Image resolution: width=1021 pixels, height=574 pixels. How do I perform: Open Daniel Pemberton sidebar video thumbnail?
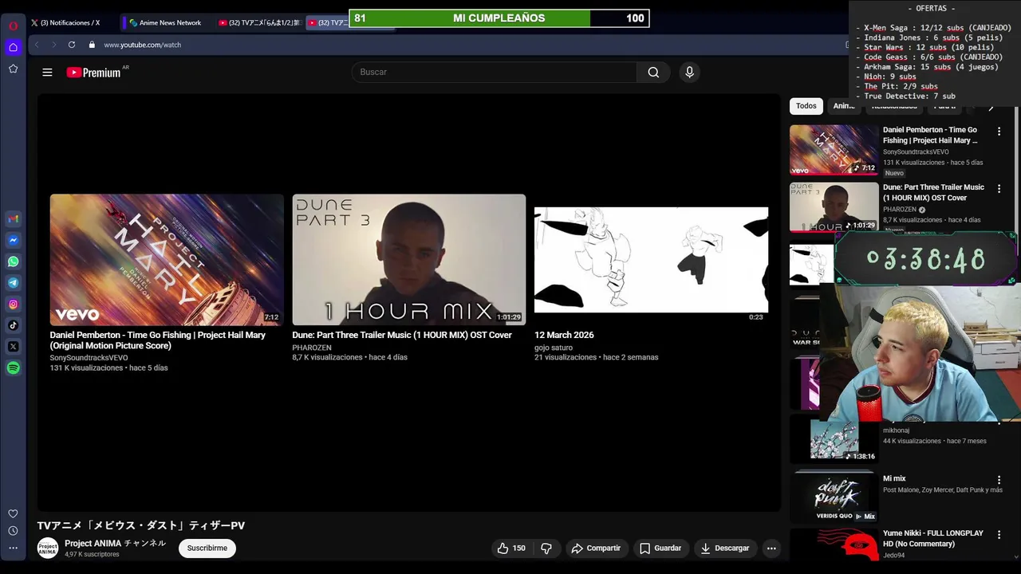pyautogui.click(x=834, y=150)
